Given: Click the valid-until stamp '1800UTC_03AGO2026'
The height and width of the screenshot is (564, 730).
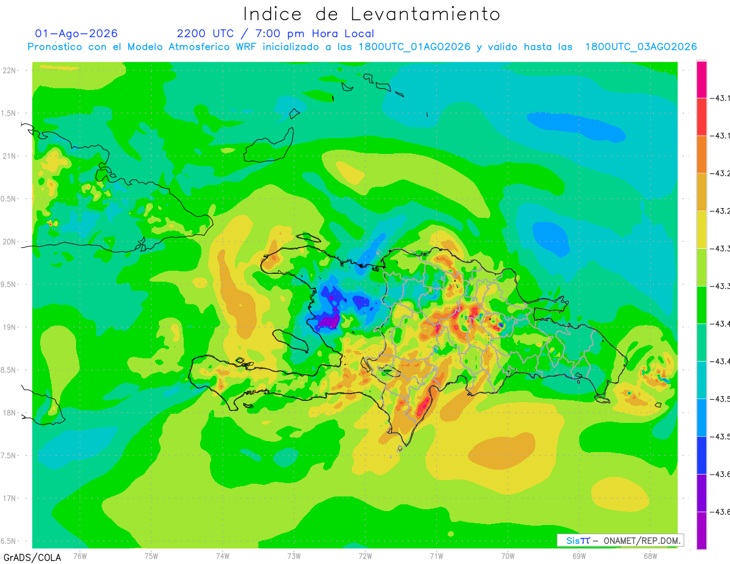Looking at the screenshot, I should point(641,47).
